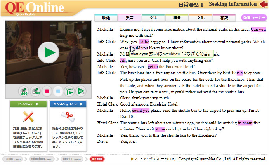
Task: Click the Driver line "Yes, it is."
Action: 128,141
